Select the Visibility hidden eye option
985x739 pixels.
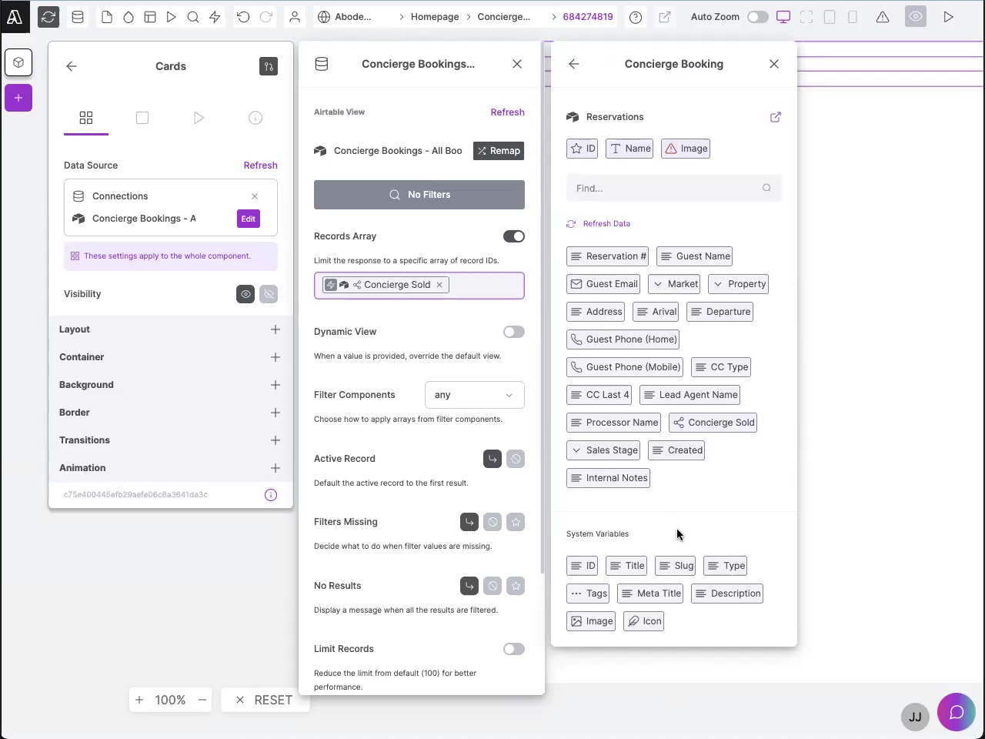(269, 294)
